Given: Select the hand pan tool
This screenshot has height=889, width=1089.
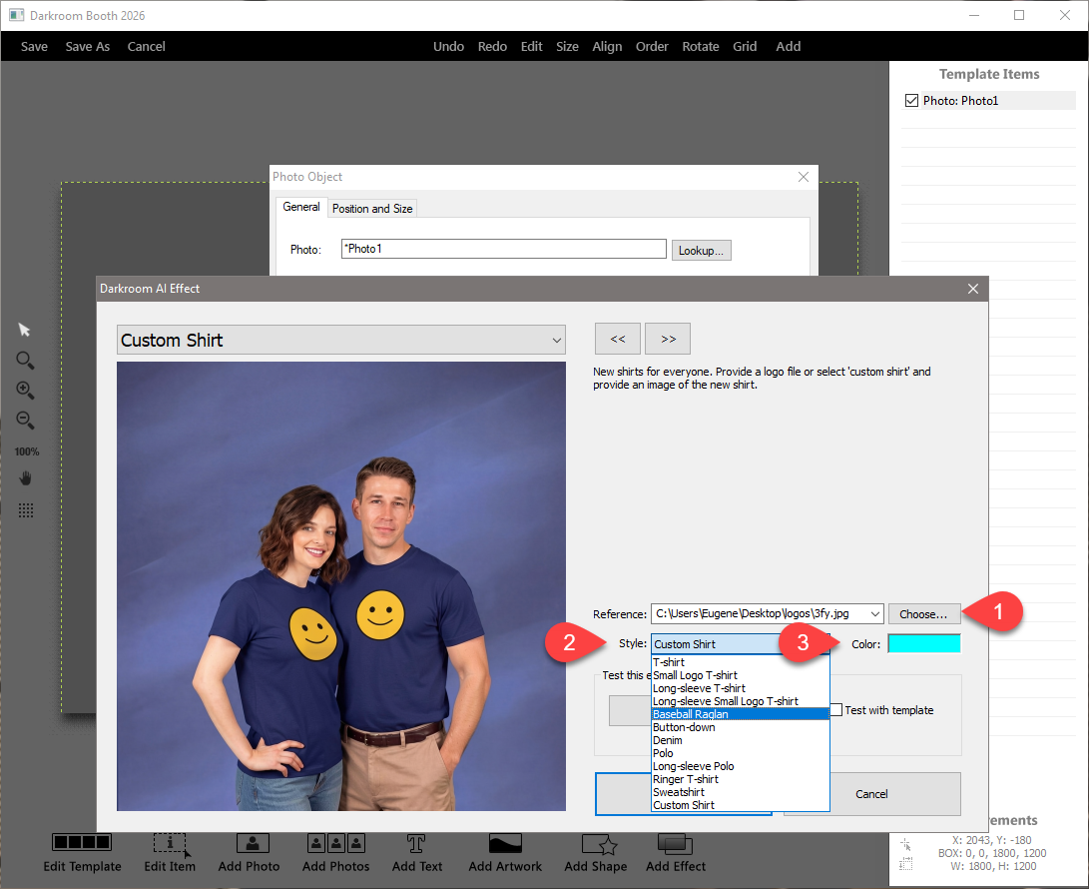Looking at the screenshot, I should [x=26, y=478].
